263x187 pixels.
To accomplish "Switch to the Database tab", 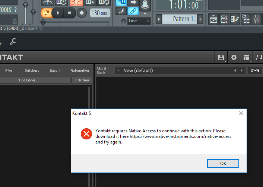I will click(32, 71).
